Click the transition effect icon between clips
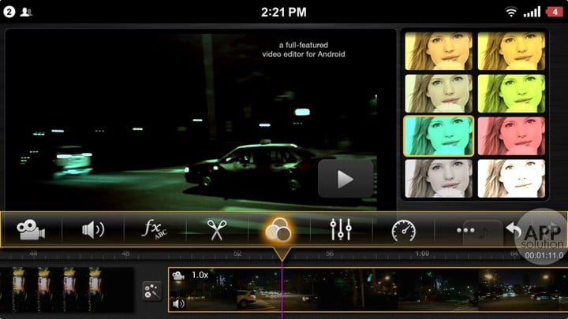Image resolution: width=568 pixels, height=319 pixels. tap(152, 291)
